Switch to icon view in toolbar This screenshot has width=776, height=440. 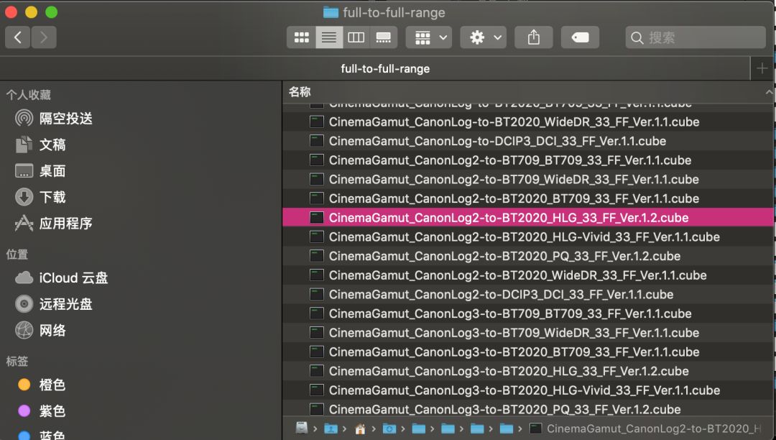[301, 37]
